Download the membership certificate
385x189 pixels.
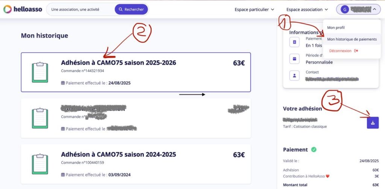click(x=373, y=123)
